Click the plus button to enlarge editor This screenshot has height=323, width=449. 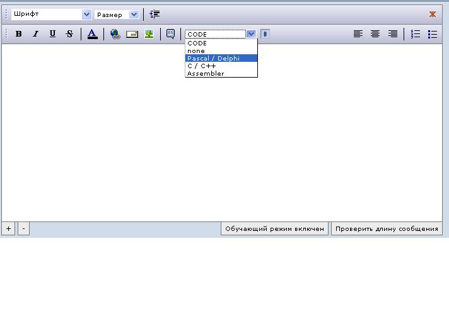tap(8, 229)
